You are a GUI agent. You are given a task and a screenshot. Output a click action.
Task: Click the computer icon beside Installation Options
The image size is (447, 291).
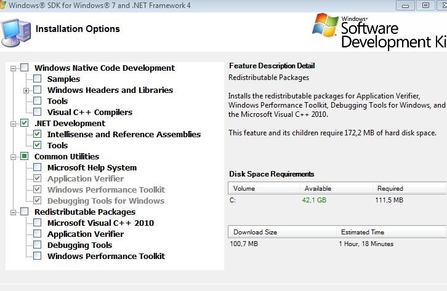(x=15, y=33)
